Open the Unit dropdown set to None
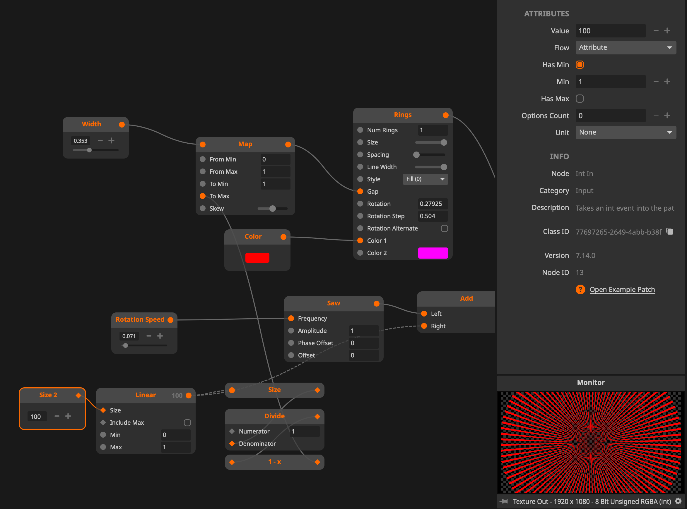Viewport: 687px width, 509px height. [626, 133]
